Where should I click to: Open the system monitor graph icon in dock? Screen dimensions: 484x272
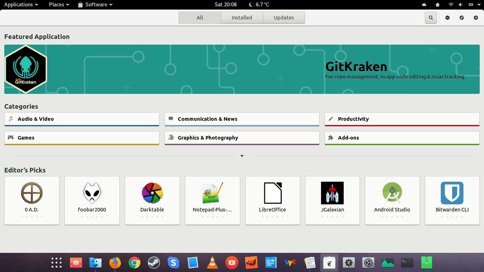point(388,262)
